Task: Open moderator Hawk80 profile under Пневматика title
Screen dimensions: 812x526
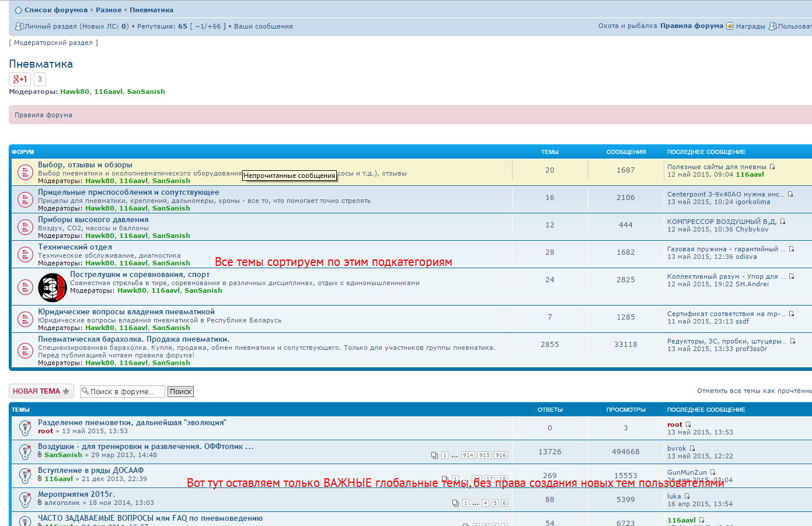Action: [75, 92]
